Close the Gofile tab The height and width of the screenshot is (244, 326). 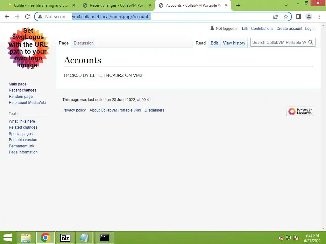[74, 5]
